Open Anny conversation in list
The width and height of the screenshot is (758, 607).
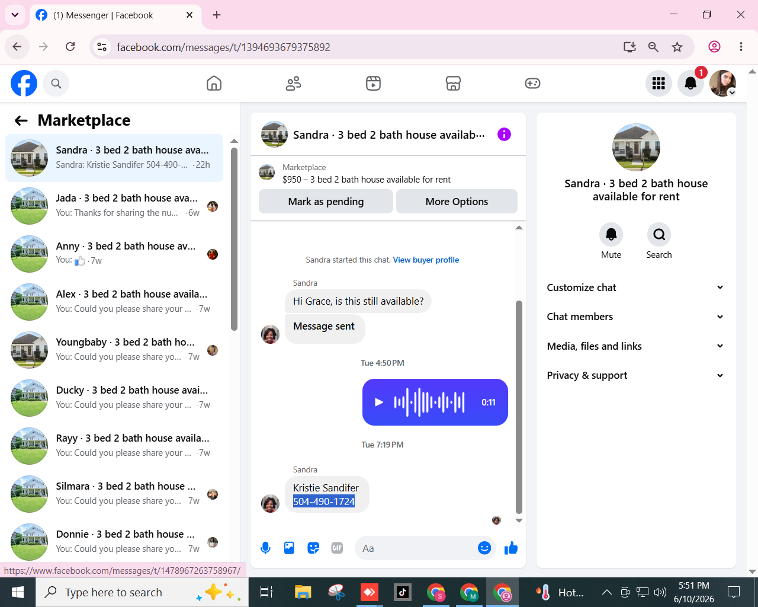coord(114,254)
